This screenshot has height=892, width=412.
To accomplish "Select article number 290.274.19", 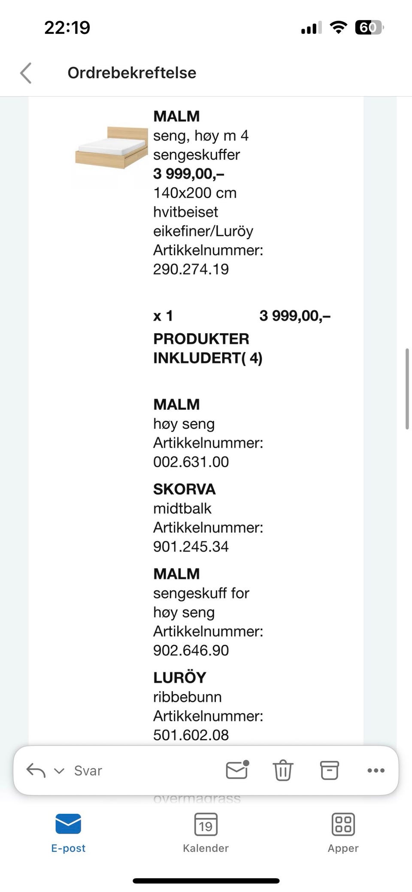I will click(191, 269).
